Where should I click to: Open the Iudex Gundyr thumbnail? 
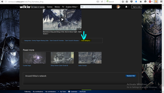90,58
